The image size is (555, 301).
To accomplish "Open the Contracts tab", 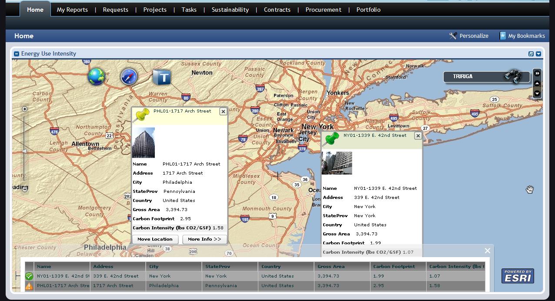I will pos(277,10).
